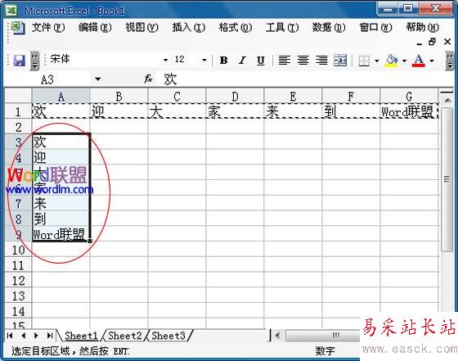458x361 pixels.
Task: Open the fill color dropdown arrow
Action: [x=404, y=61]
